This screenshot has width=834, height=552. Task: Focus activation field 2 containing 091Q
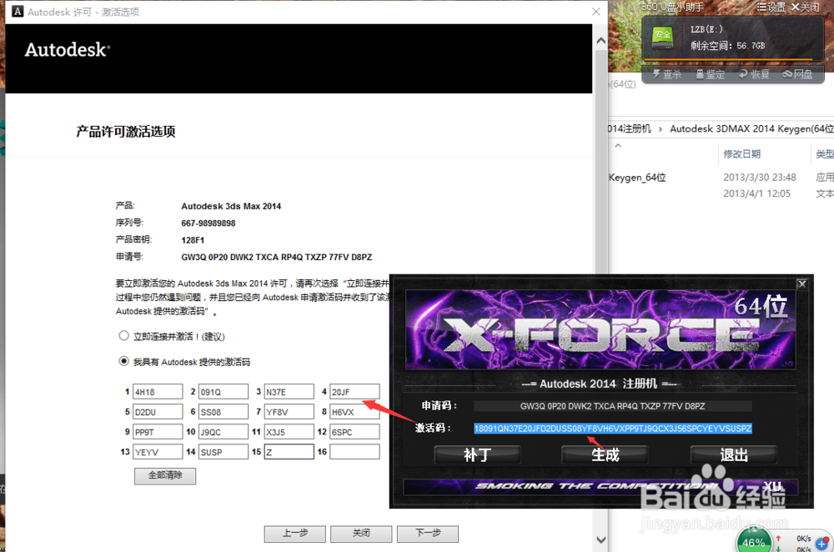coord(223,392)
